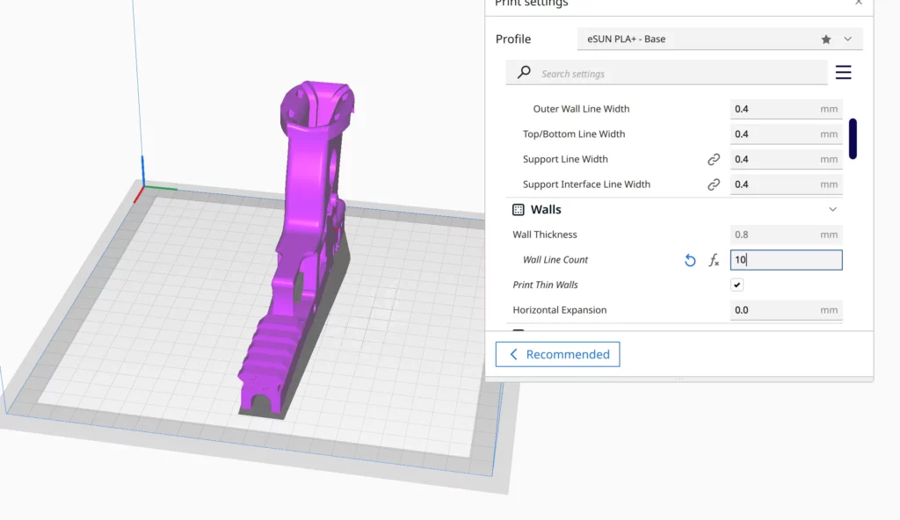Click the settings list scrollbar thumb
The image size is (900, 520).
[x=853, y=139]
